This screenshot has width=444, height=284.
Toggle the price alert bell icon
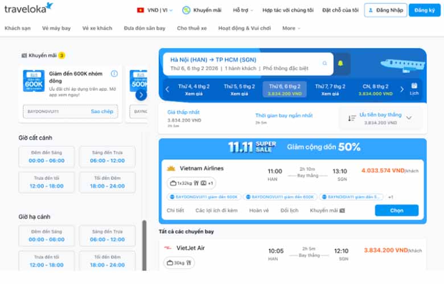[x=340, y=64]
